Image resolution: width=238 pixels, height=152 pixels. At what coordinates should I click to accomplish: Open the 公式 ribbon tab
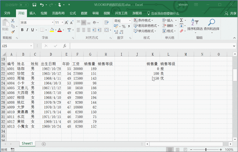click(73, 13)
